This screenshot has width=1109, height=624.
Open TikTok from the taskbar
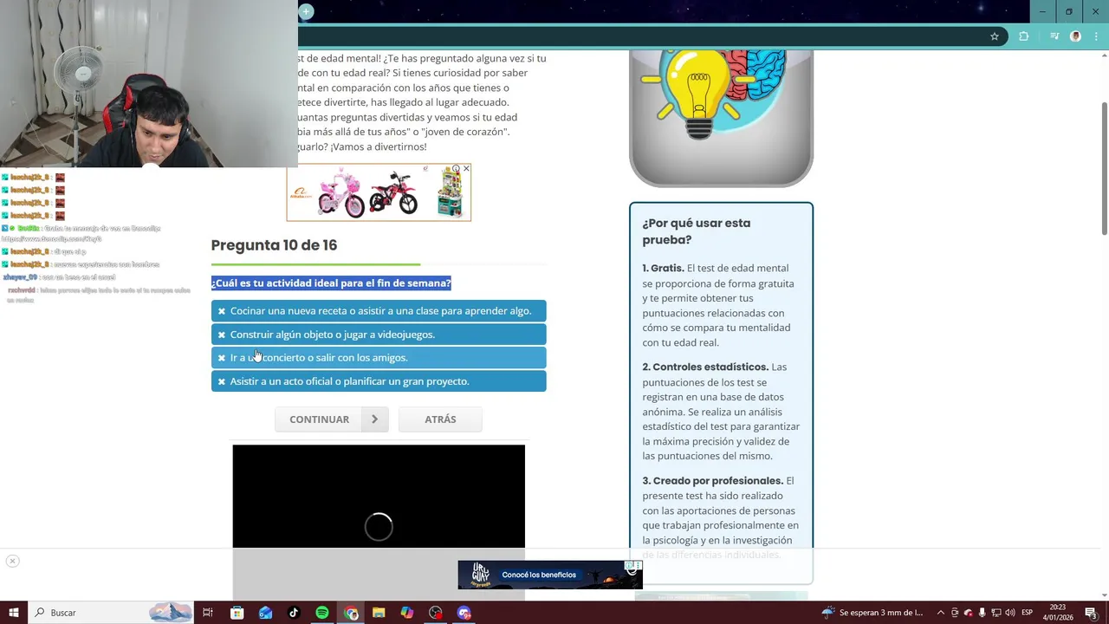point(294,613)
